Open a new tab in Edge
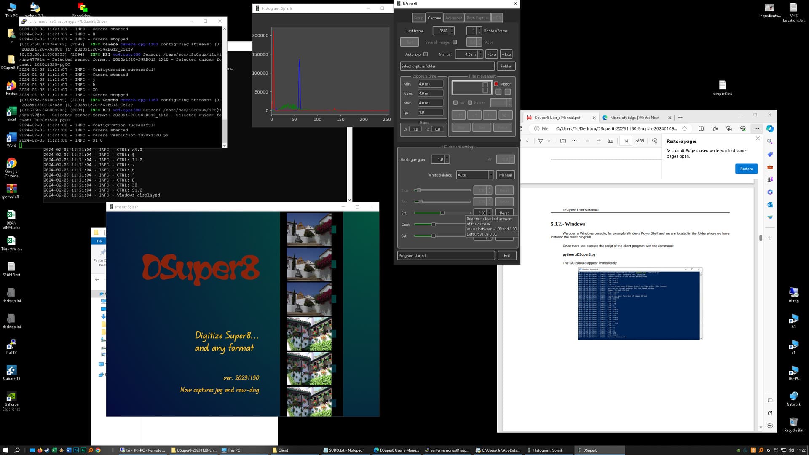 tap(680, 118)
